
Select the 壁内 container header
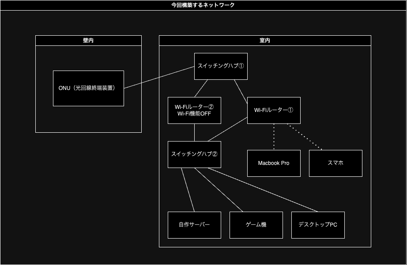click(89, 41)
